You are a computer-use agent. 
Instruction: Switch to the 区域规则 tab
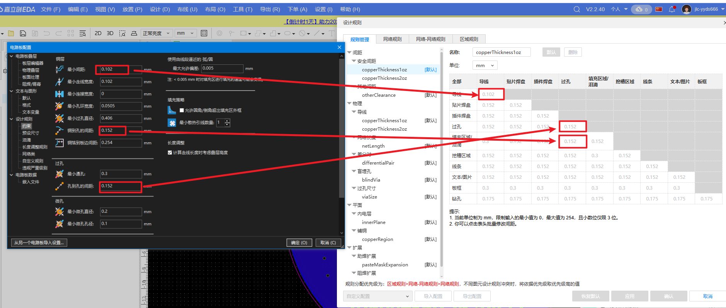coord(469,39)
